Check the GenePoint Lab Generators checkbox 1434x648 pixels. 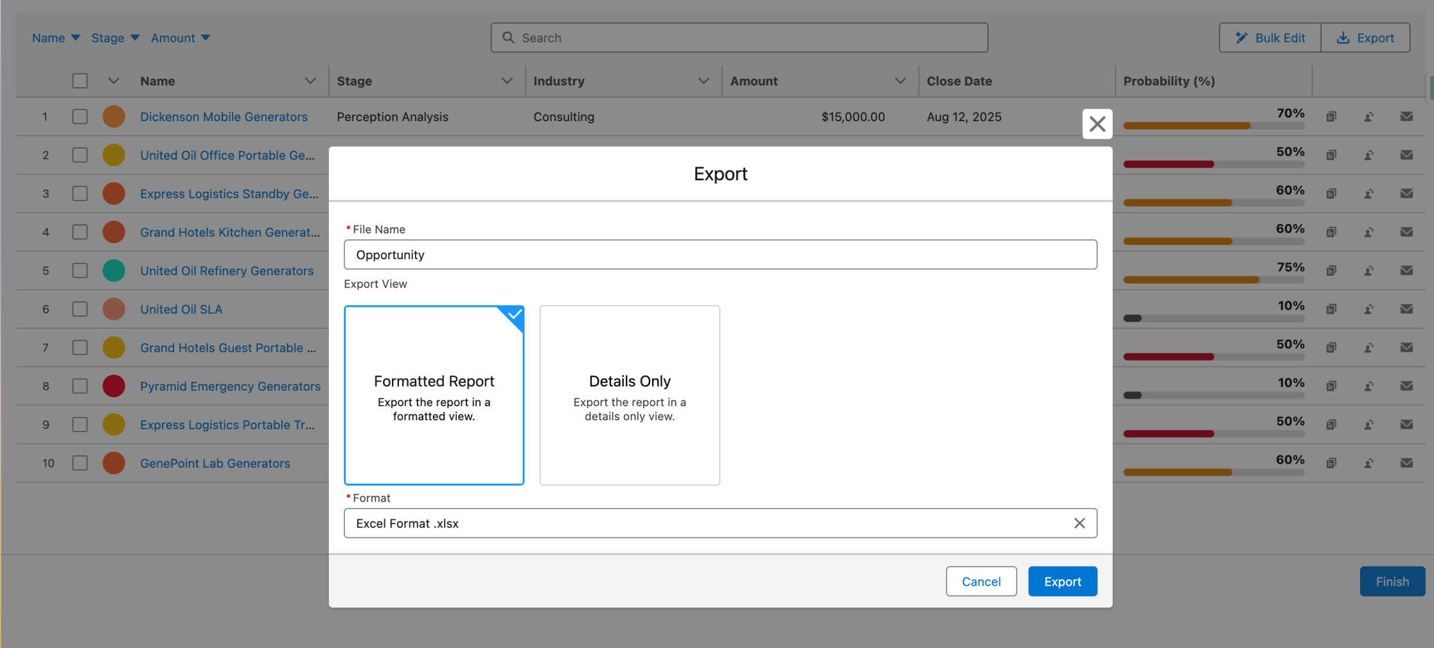click(80, 463)
